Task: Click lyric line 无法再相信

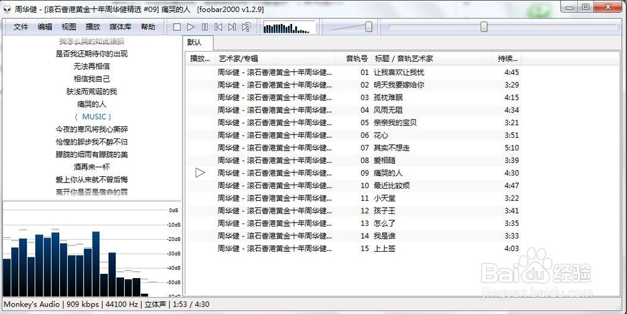Action: (x=91, y=66)
